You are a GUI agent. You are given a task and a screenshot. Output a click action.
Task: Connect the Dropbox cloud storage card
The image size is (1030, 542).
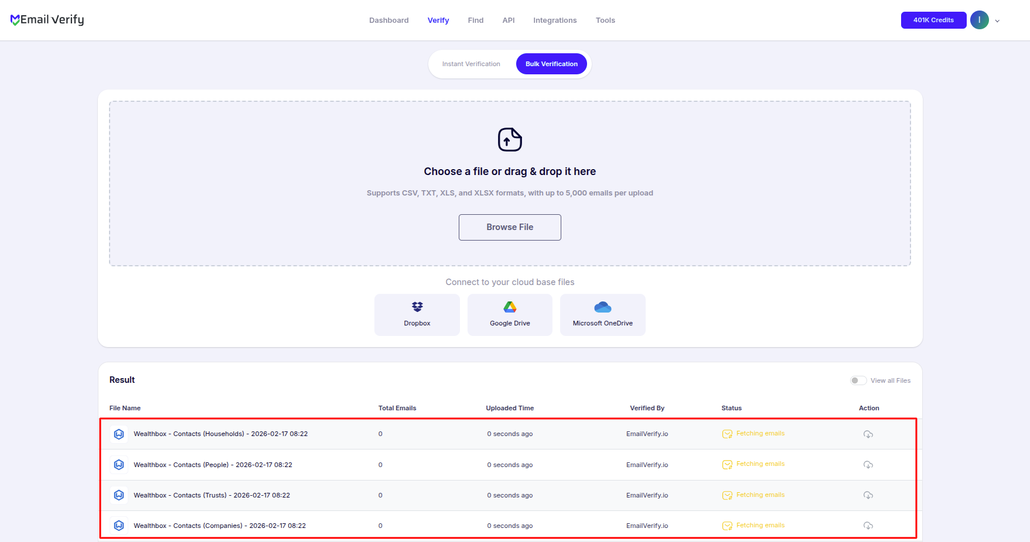click(x=417, y=315)
